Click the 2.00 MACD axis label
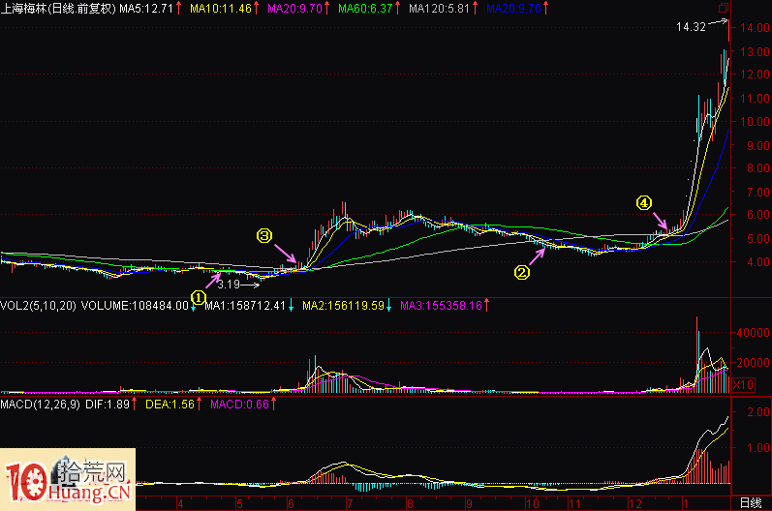Screen dimensions: 772x511 click(x=758, y=412)
